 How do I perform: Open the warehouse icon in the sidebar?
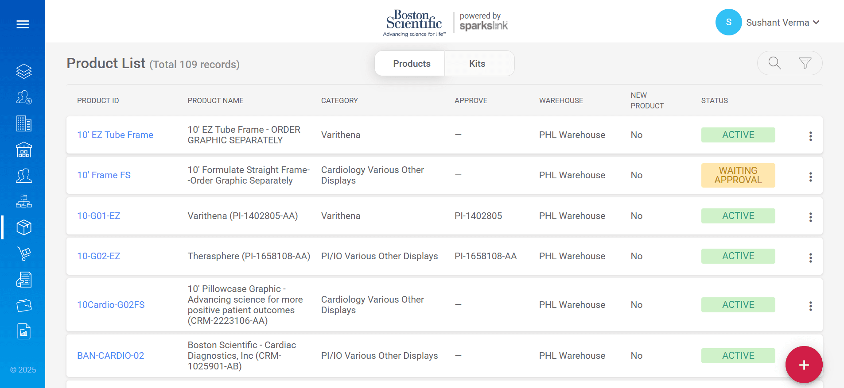(24, 150)
